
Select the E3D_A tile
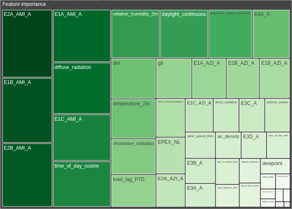click(254, 145)
